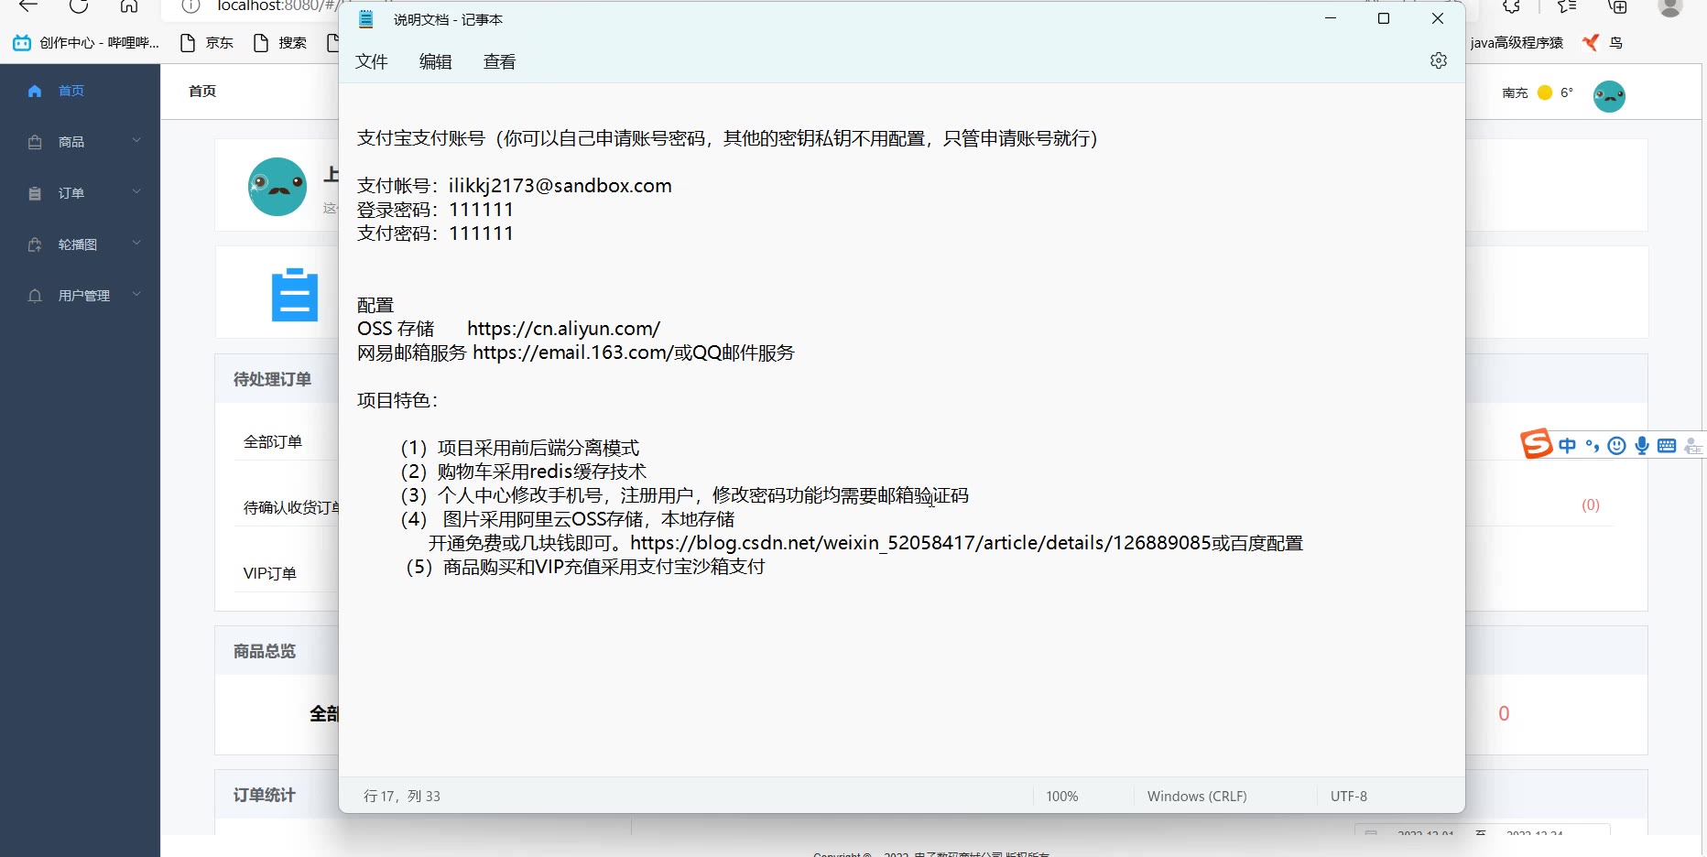
Task: Open the 搜索 bookmark
Action: [x=279, y=42]
